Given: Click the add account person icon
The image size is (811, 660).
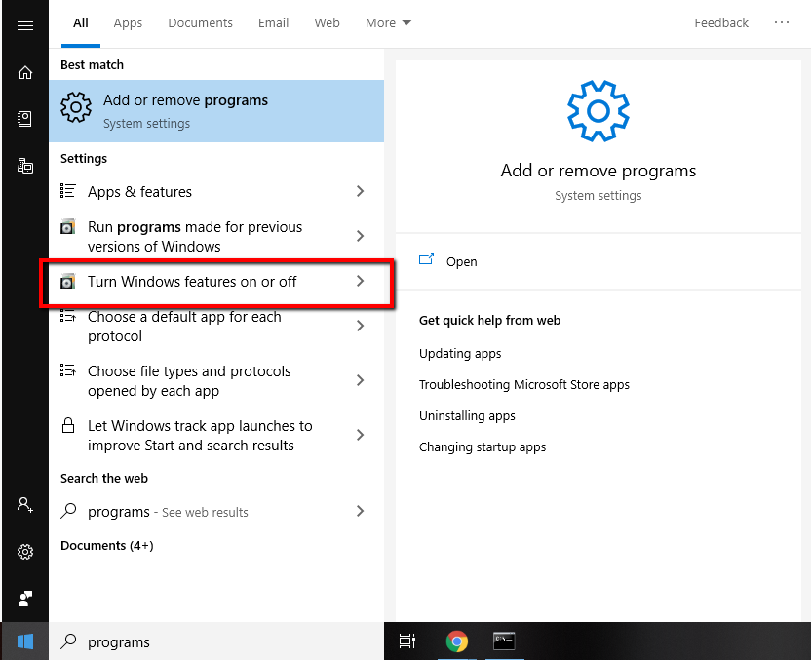Looking at the screenshot, I should point(24,504).
